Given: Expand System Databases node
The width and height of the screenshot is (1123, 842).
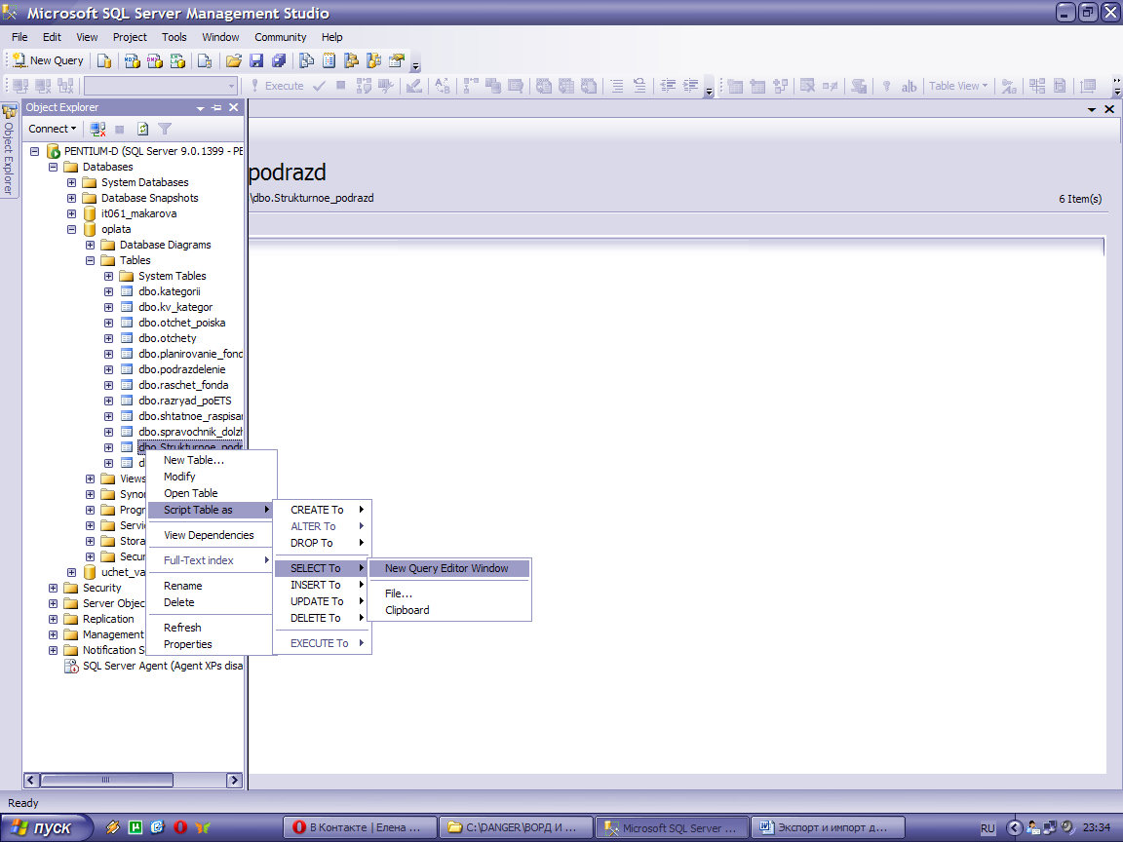Looking at the screenshot, I should coord(71,182).
